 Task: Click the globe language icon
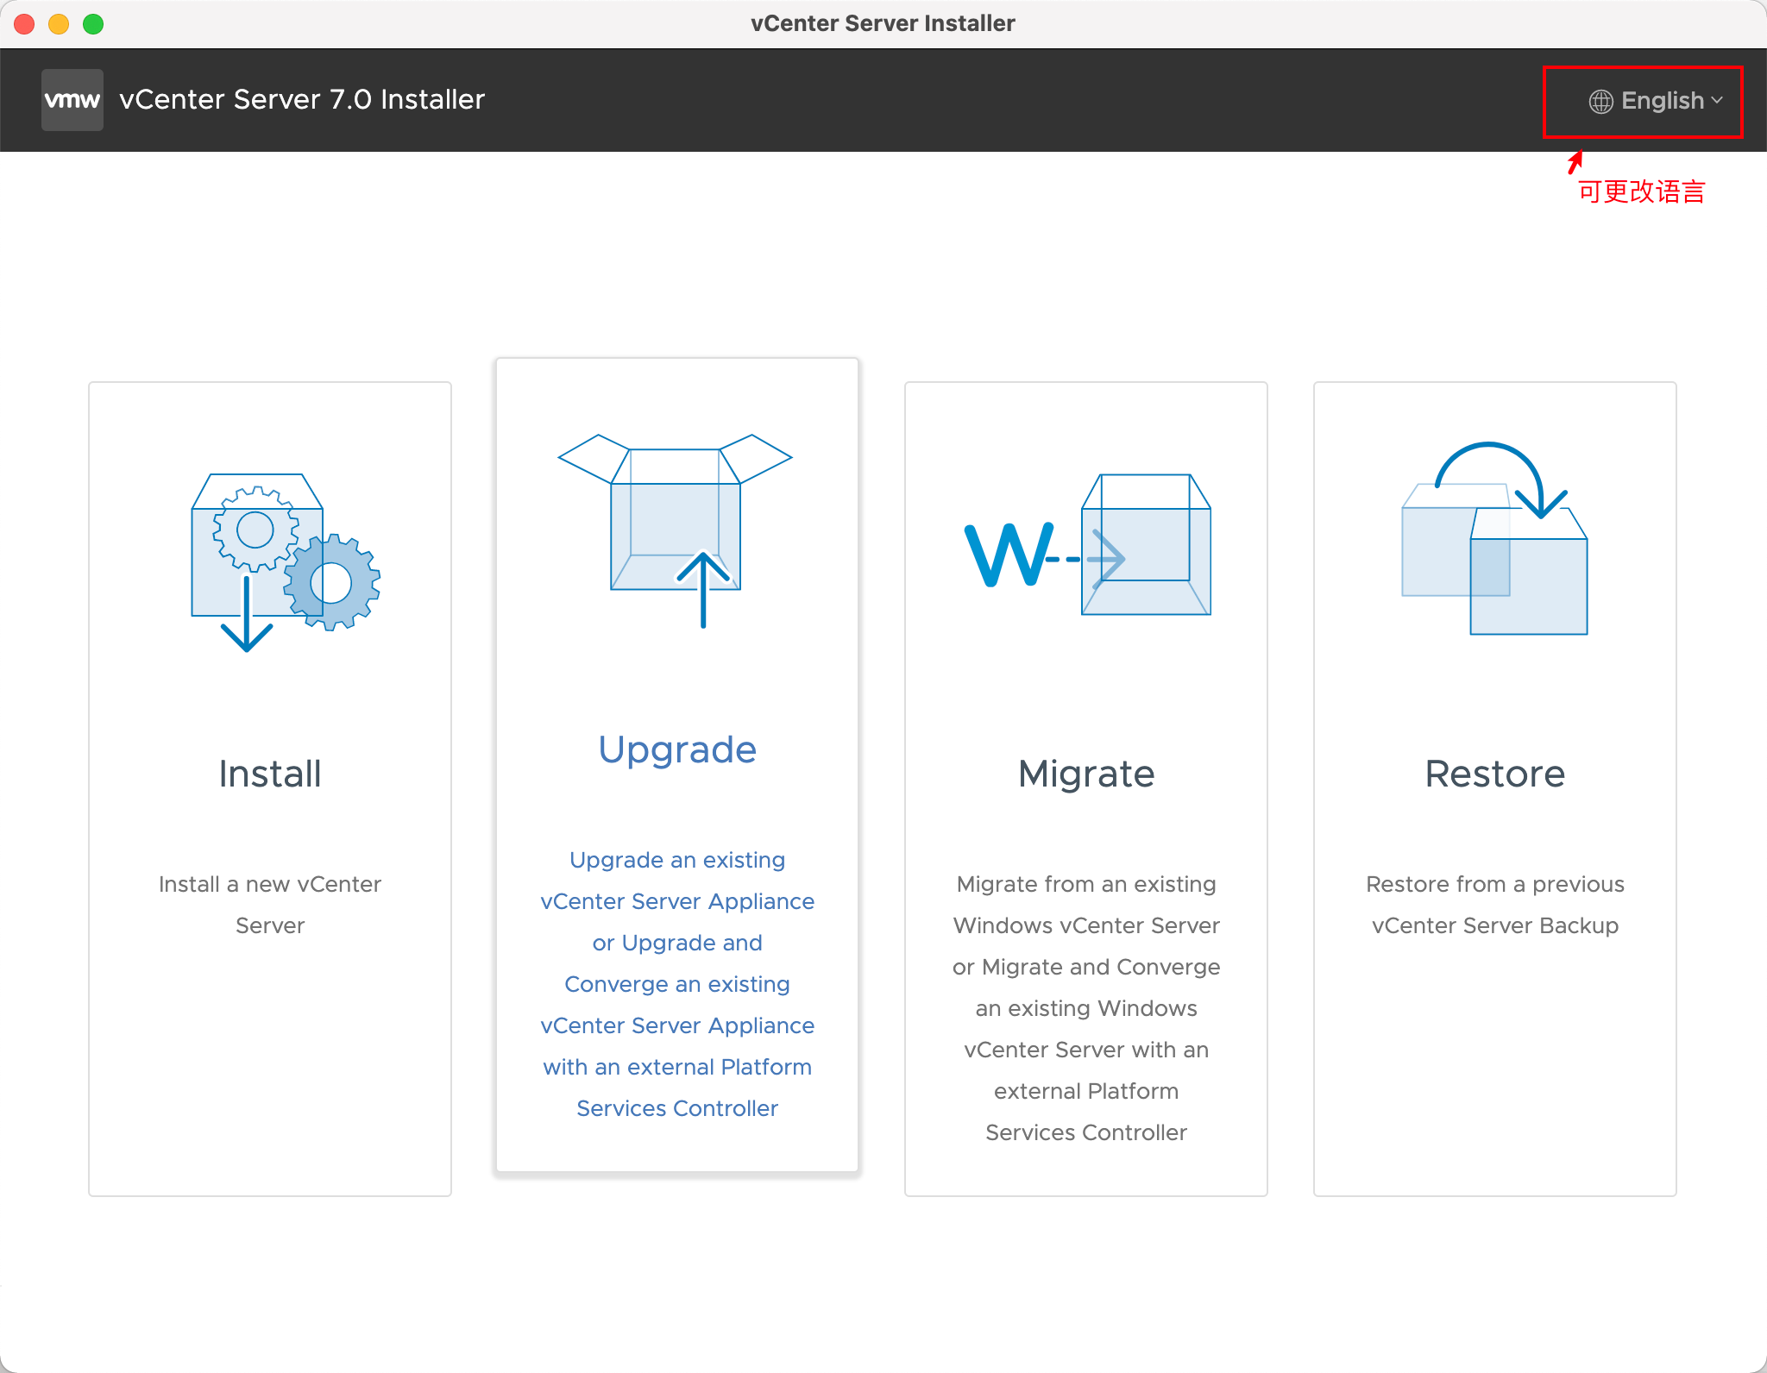click(x=1600, y=102)
